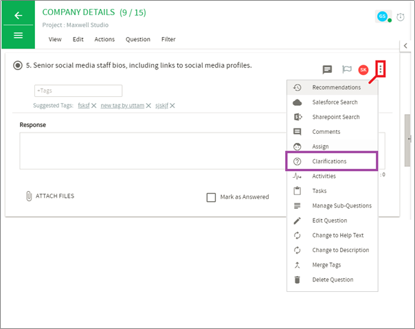Click the Sharepoint icon
The width and height of the screenshot is (415, 329).
298,117
